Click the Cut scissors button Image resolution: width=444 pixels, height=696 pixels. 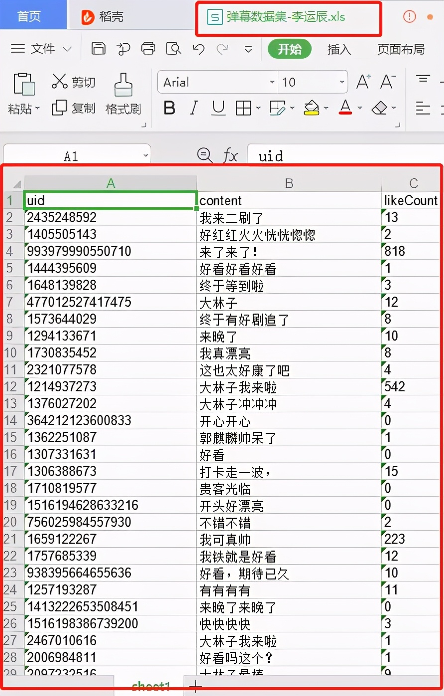coord(73,82)
